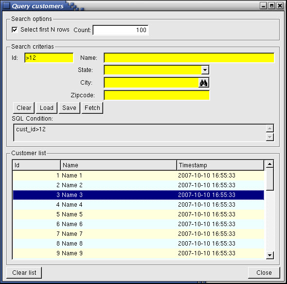Click the Zipcode criteria field
This screenshot has height=284, width=287.
point(157,95)
